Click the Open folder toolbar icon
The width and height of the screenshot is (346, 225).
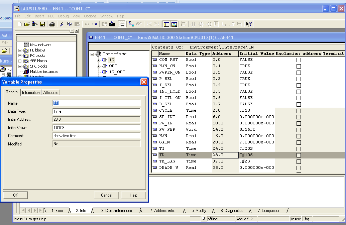coord(27,24)
